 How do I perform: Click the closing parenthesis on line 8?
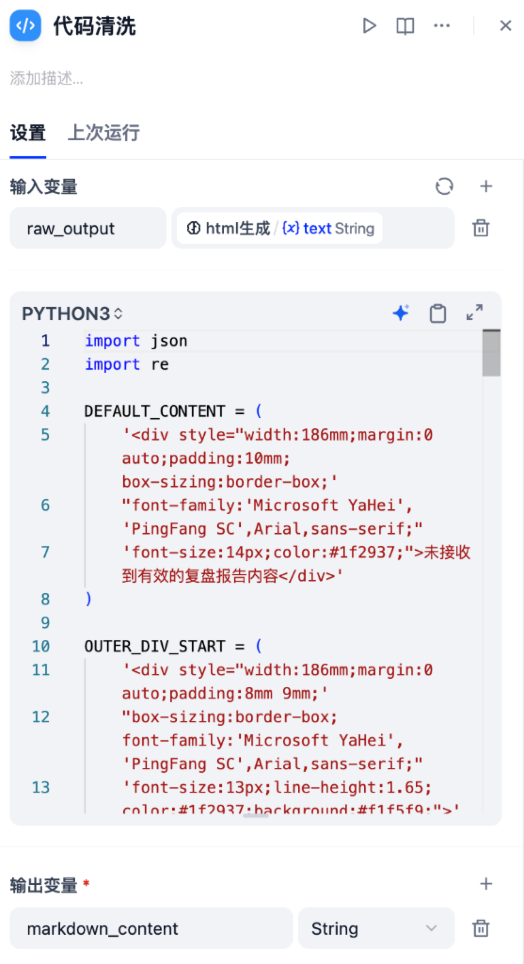click(88, 599)
